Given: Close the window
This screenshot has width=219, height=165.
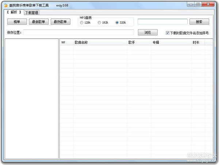Looking at the screenshot, I should point(208,4).
